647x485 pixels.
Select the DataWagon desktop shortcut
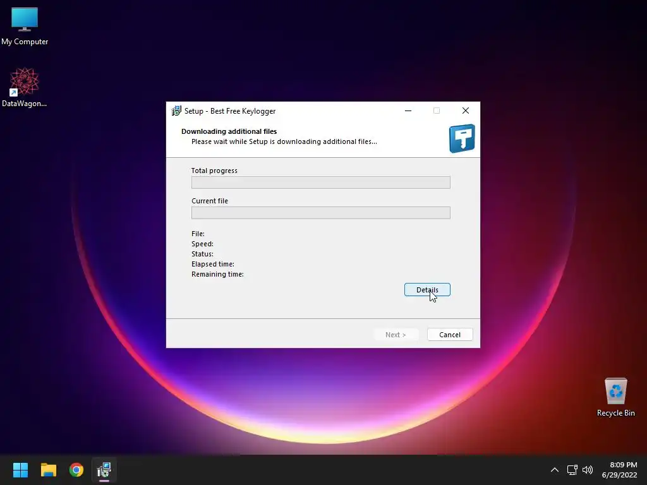pyautogui.click(x=25, y=87)
